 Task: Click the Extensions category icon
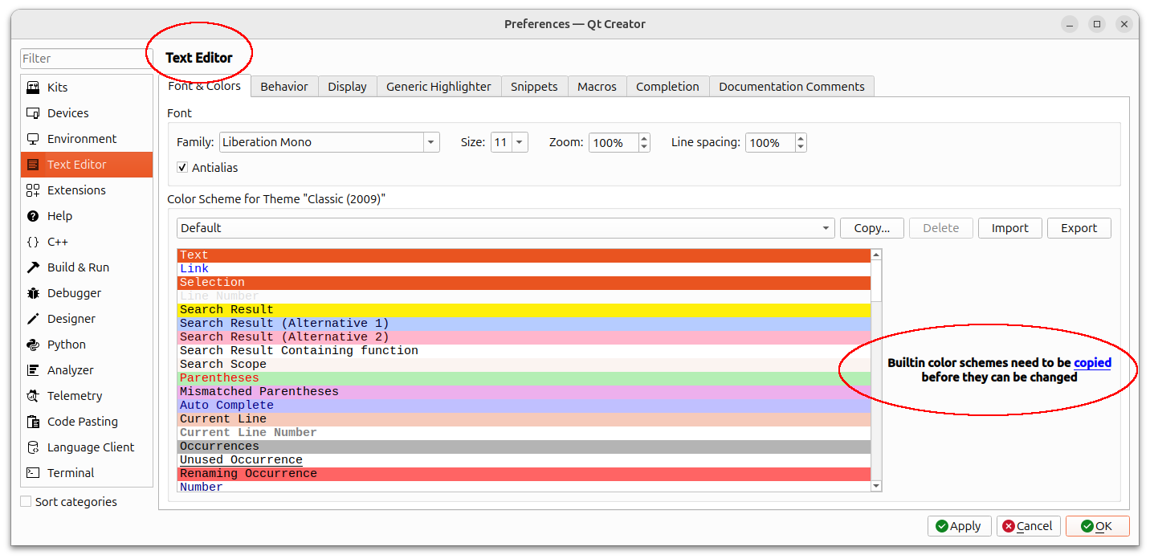point(33,190)
